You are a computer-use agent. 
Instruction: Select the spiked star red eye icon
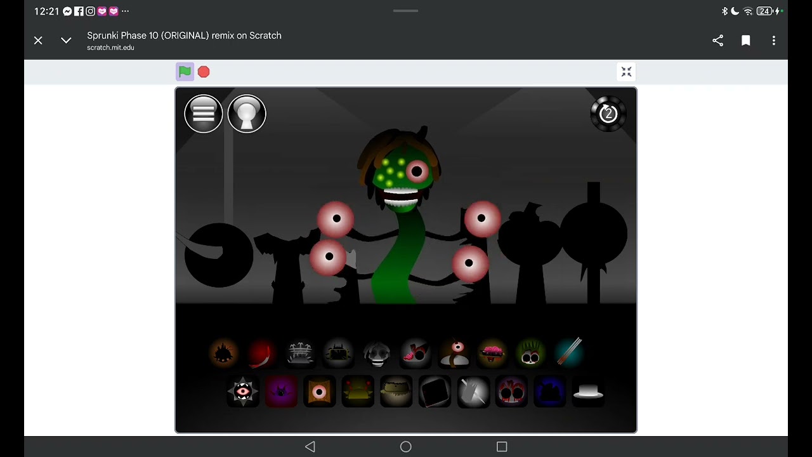coord(243,391)
